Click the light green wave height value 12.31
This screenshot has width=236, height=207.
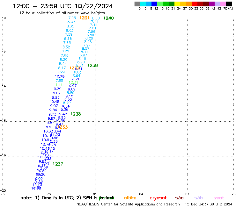pos(73,82)
